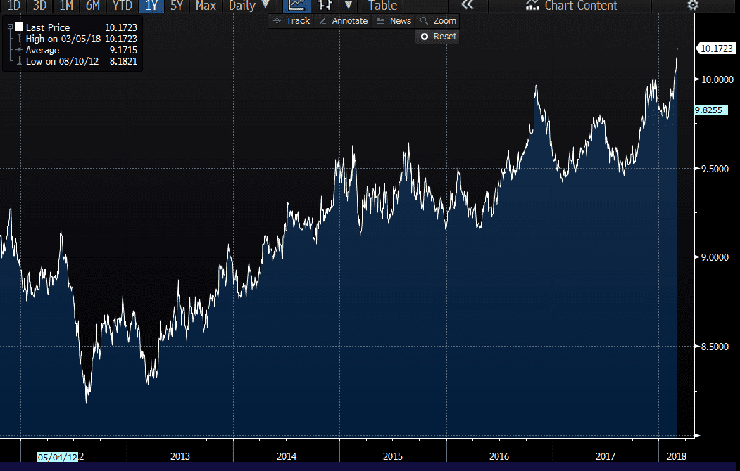Open the Daily periodicity dropdown

[x=249, y=6]
